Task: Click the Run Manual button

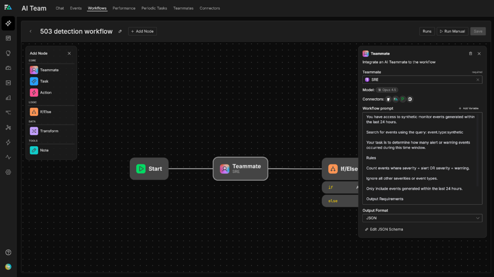Action: click(452, 31)
